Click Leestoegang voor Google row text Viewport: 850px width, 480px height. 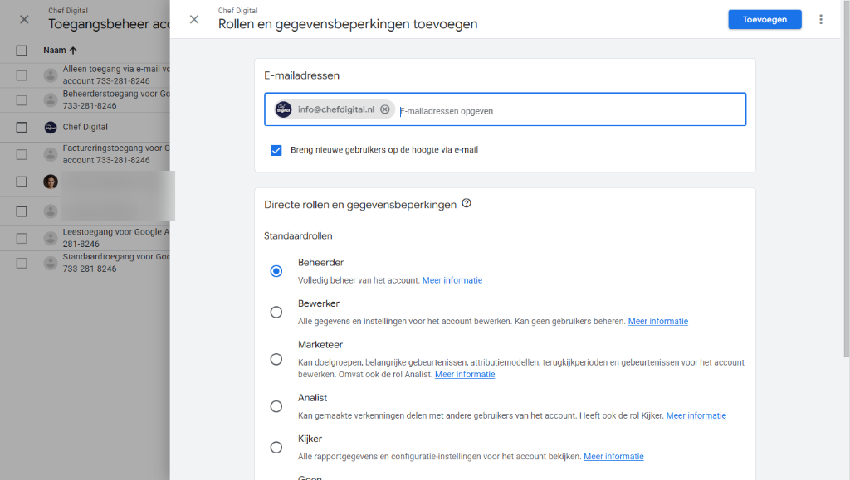116,238
